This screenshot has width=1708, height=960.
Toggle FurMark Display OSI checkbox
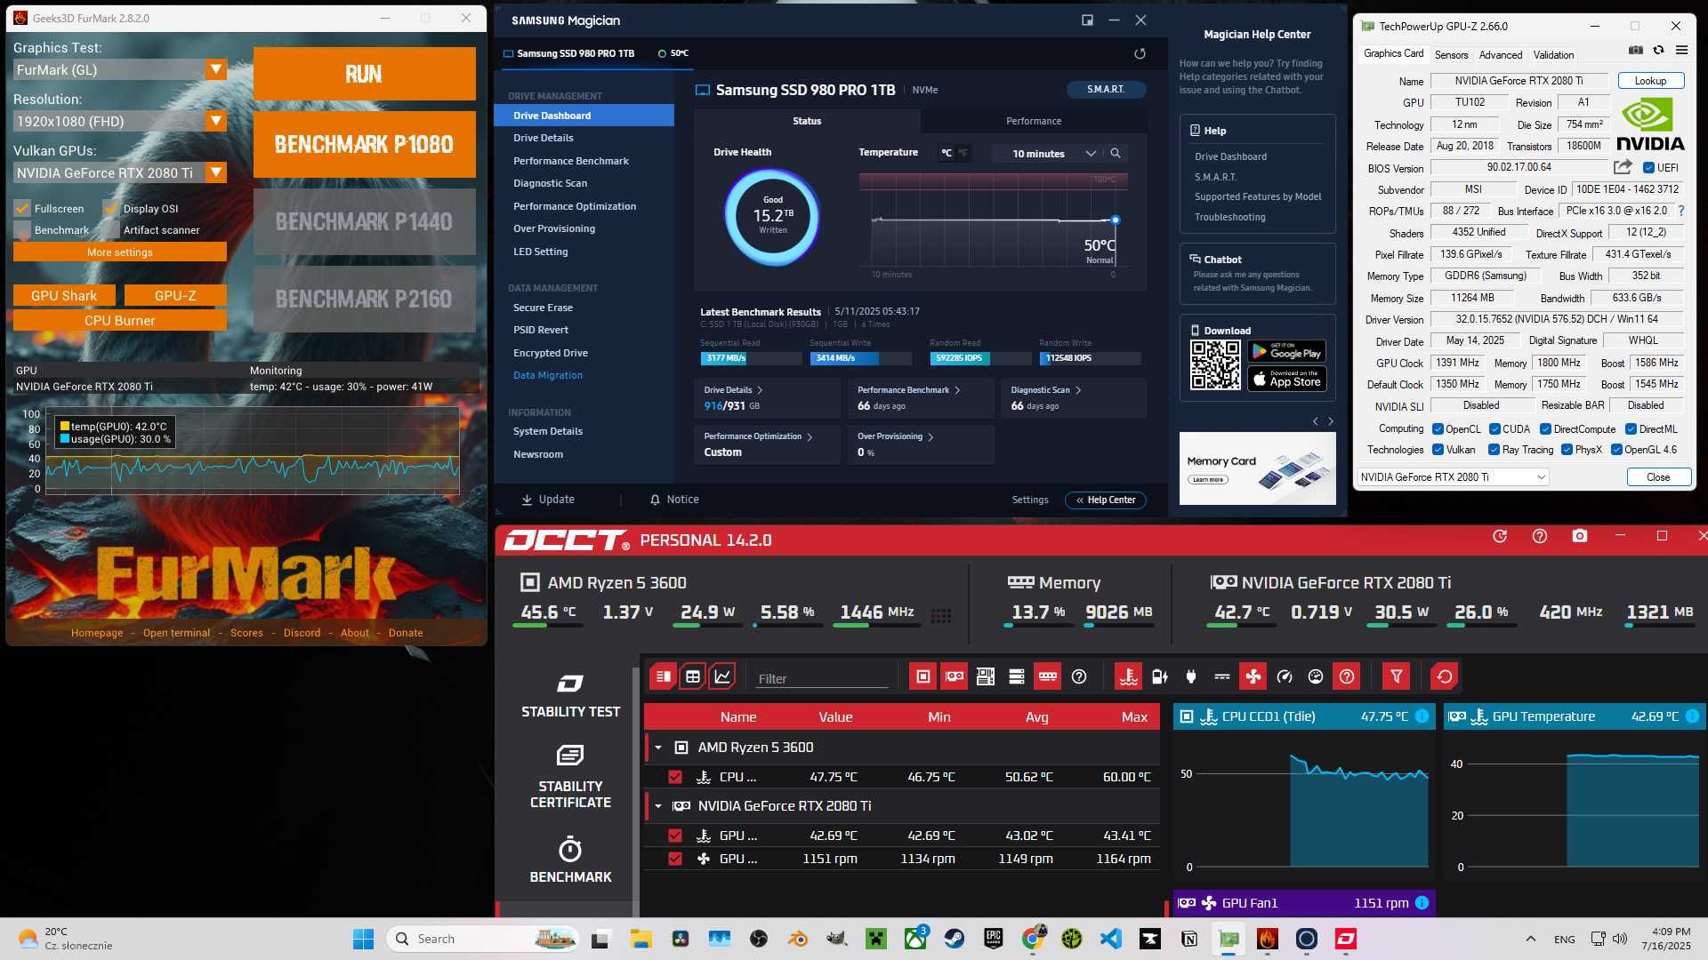(111, 209)
